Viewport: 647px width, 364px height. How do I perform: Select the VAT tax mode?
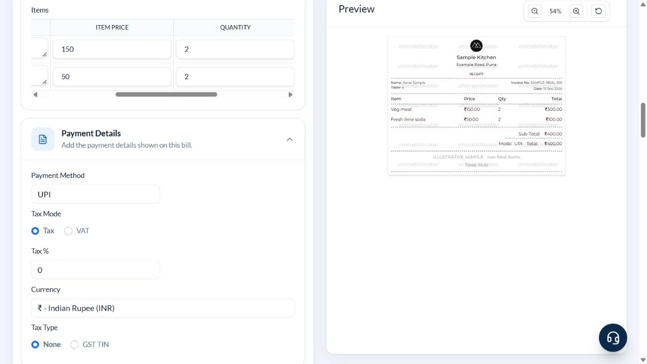68,231
